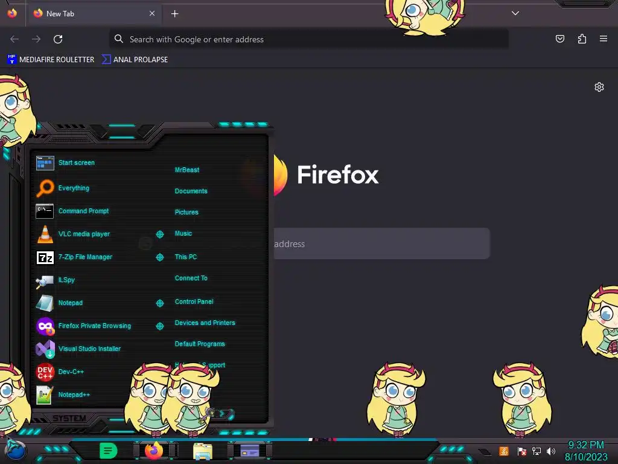Open Action Center flag tray icon
Screen dimensions: 618x464
pos(522,451)
